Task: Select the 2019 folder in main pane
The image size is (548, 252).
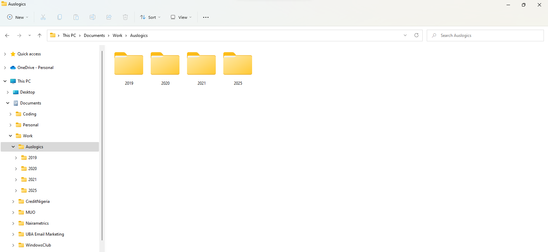Action: point(129,69)
